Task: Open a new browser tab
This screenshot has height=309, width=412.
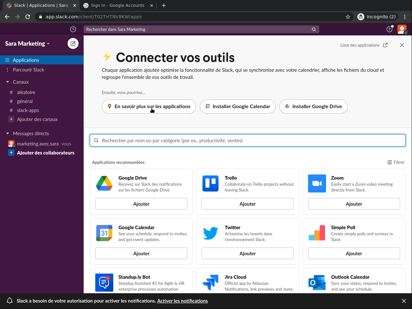Action: [x=164, y=5]
